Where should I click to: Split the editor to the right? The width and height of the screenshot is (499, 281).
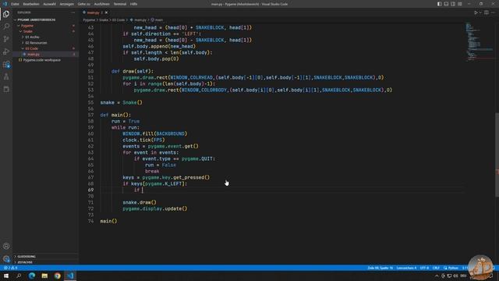pos(487,12)
